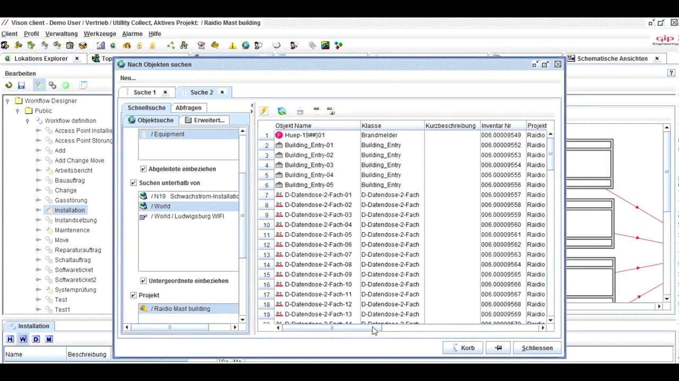Toggle the Projekt checkbox
This screenshot has width=679, height=381.
pyautogui.click(x=134, y=295)
